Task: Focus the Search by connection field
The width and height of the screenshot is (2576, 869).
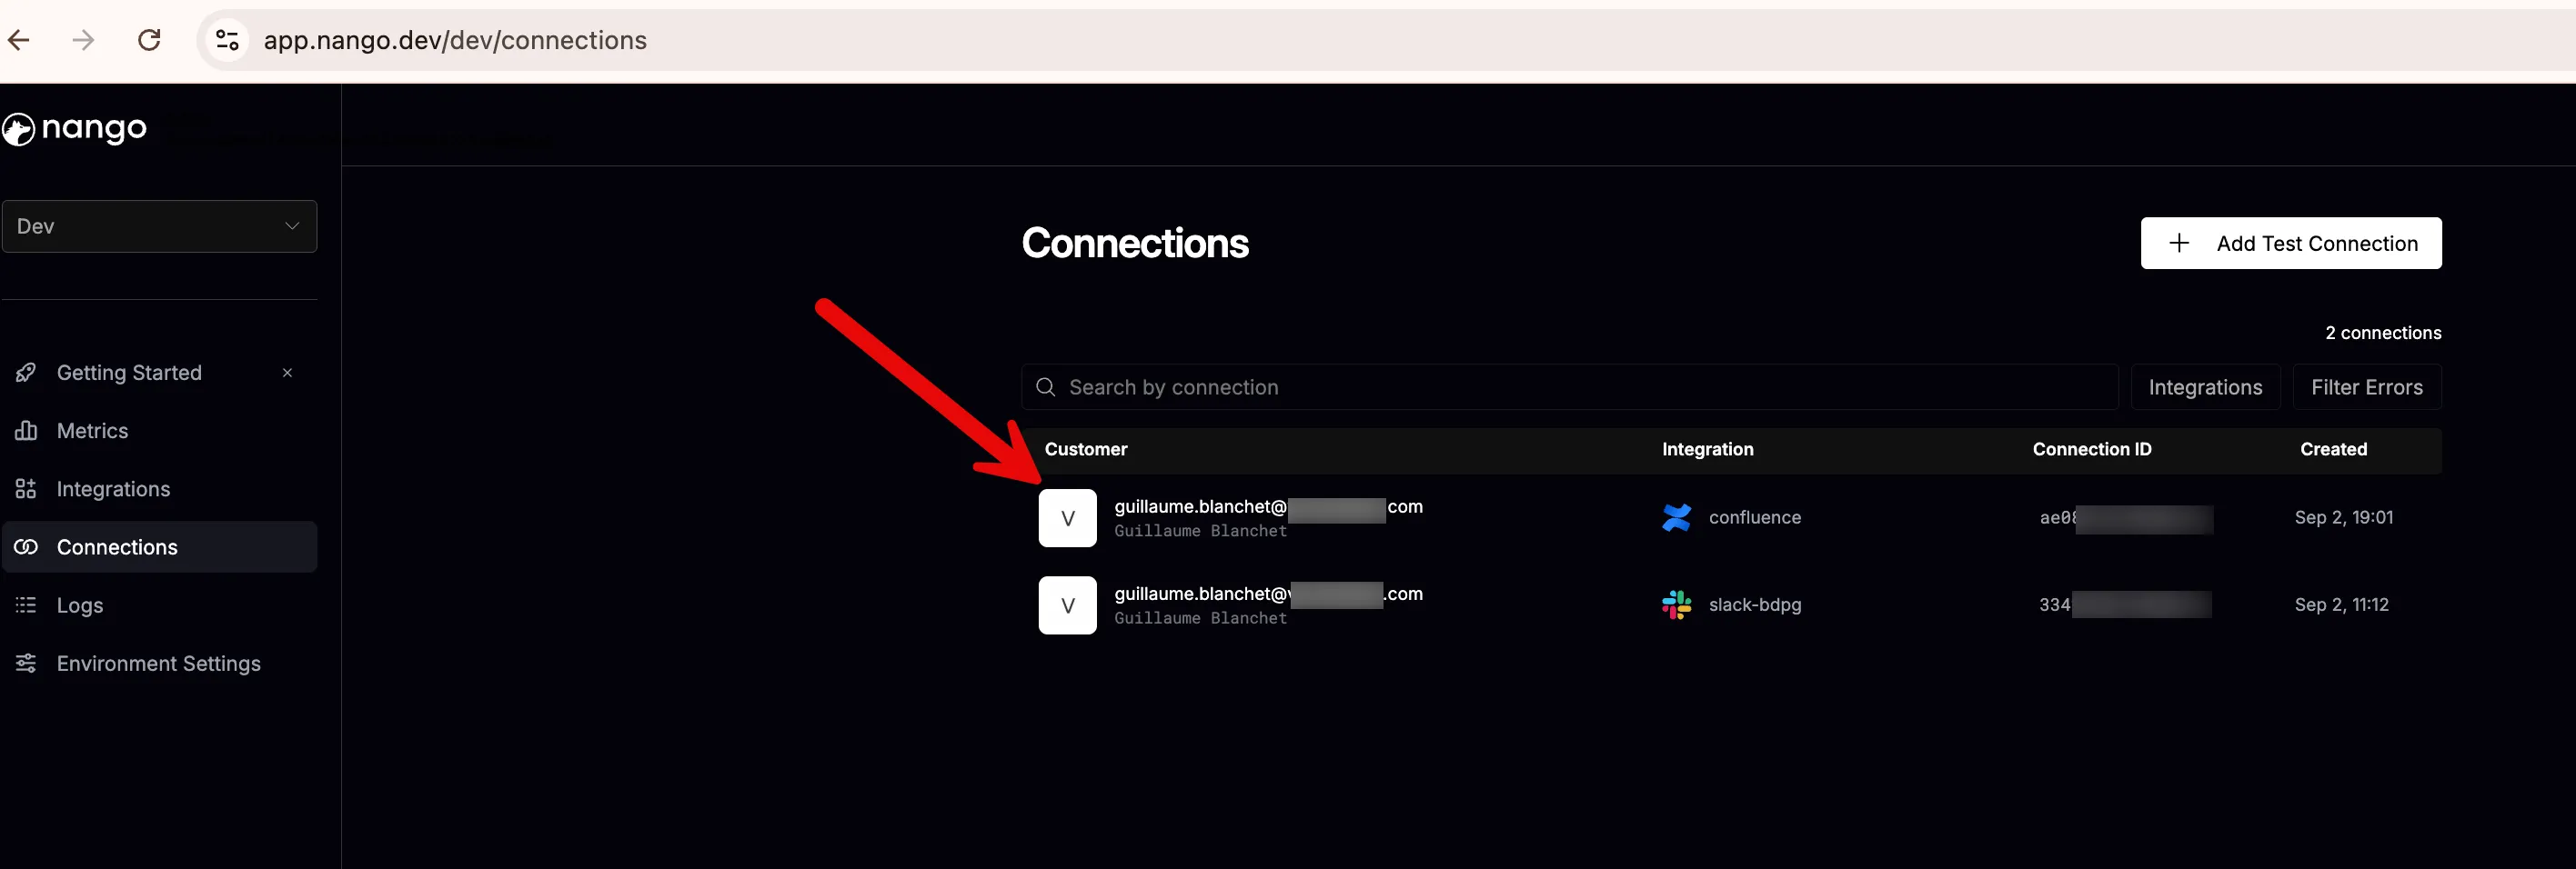Action: [x=1569, y=386]
